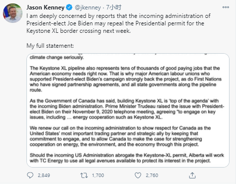
Task: Click the retweet arrows icon
Action: click(x=84, y=175)
